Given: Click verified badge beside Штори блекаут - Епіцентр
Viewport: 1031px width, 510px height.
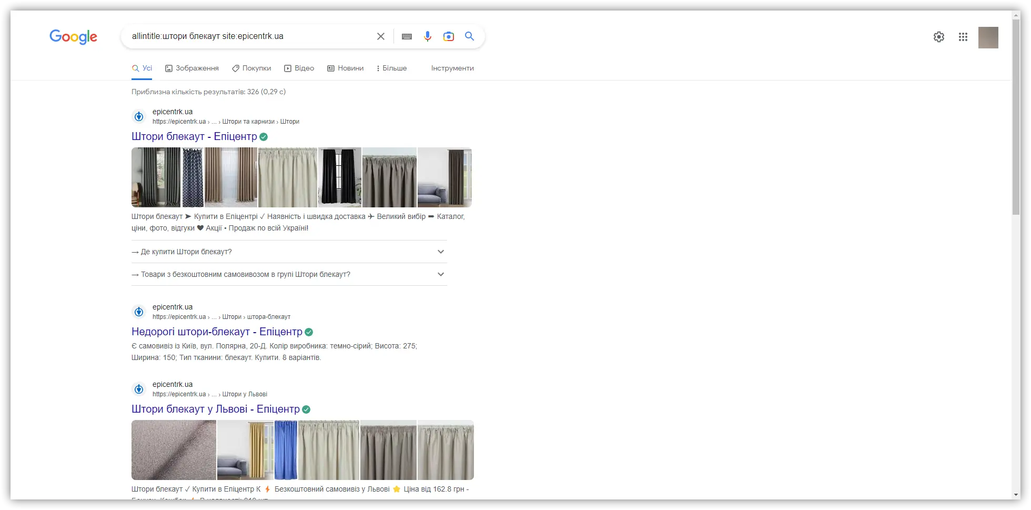Looking at the screenshot, I should click(264, 137).
